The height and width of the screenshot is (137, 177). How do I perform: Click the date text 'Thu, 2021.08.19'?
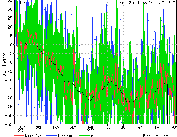pyautogui.click(x=135, y=3)
